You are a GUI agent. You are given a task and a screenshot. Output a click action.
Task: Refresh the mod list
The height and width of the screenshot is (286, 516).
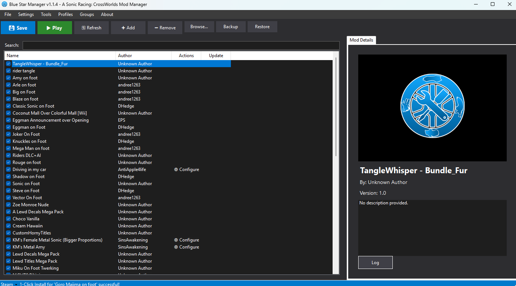(91, 28)
